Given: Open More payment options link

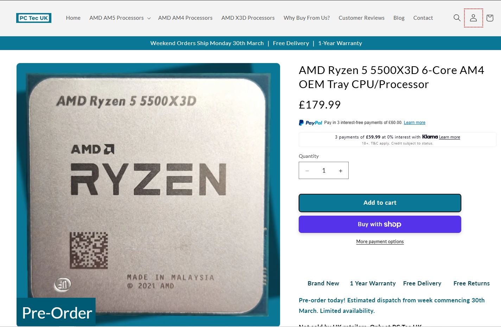Looking at the screenshot, I should pos(380,242).
